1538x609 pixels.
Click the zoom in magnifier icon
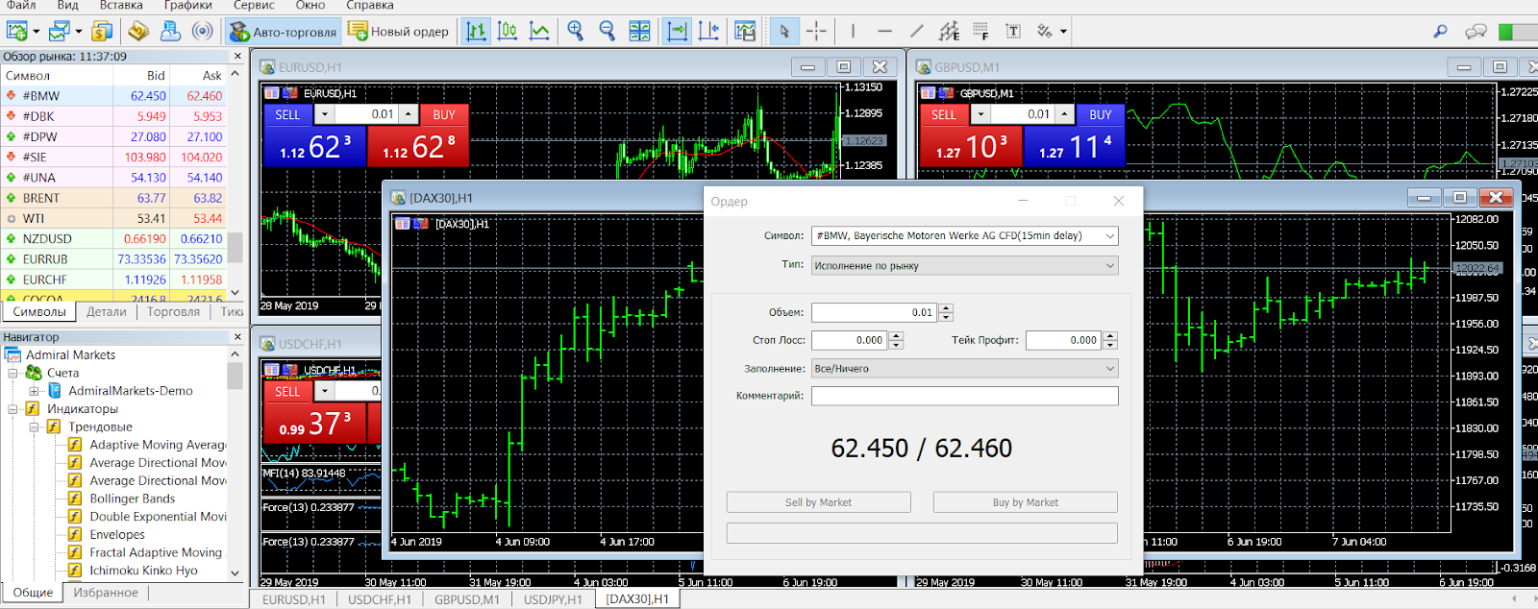[x=575, y=31]
